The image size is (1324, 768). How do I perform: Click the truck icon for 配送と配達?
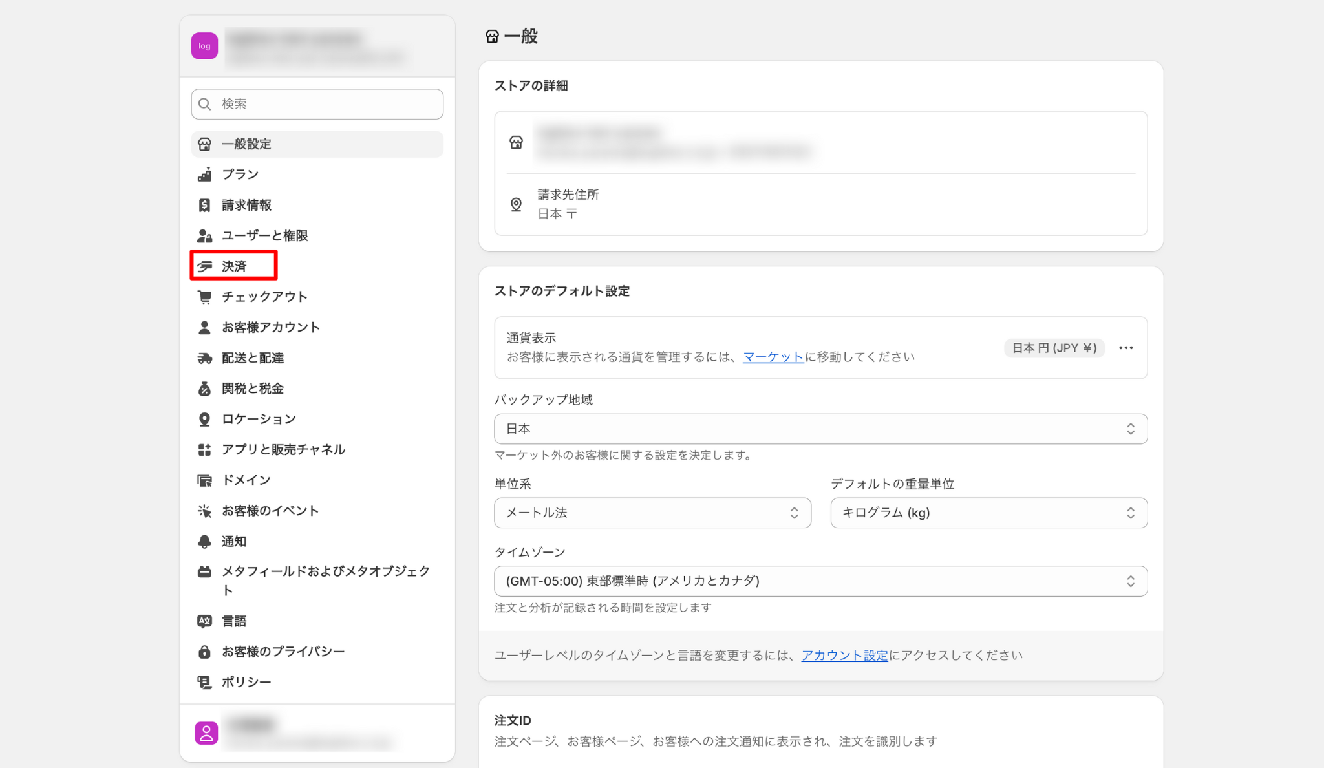[x=204, y=358]
